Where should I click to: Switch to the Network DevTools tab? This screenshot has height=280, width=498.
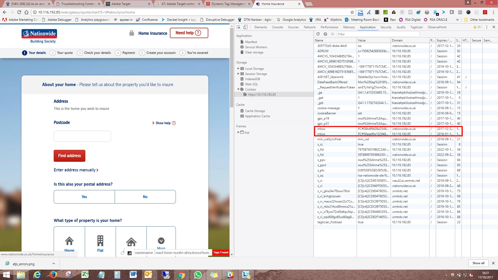[309, 27]
